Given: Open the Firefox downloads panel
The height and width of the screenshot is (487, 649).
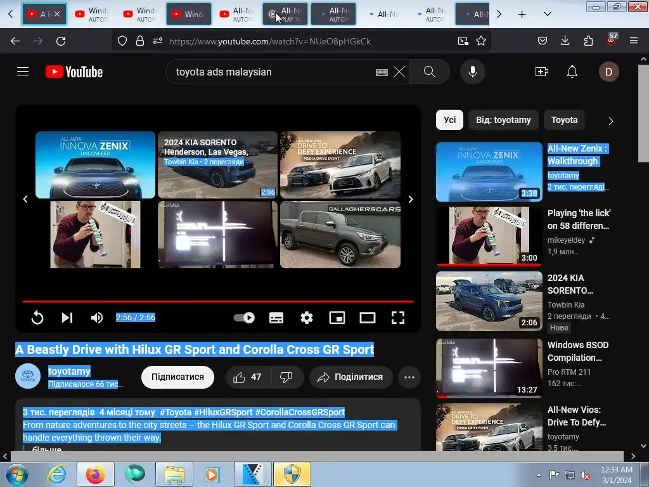Looking at the screenshot, I should tap(565, 41).
